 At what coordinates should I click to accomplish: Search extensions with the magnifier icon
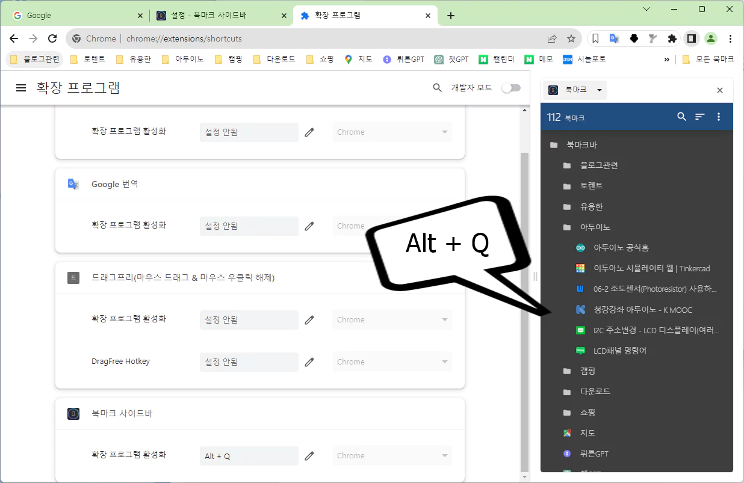click(438, 88)
